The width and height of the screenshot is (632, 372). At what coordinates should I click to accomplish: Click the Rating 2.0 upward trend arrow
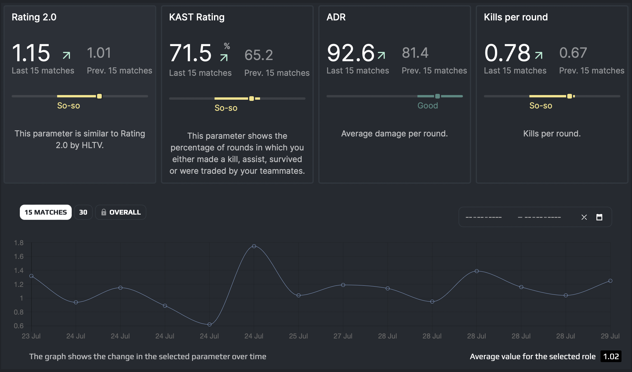pos(66,55)
